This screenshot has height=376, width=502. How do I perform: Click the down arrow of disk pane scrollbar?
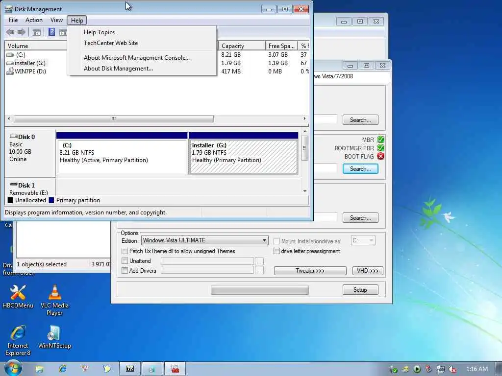[x=305, y=191]
